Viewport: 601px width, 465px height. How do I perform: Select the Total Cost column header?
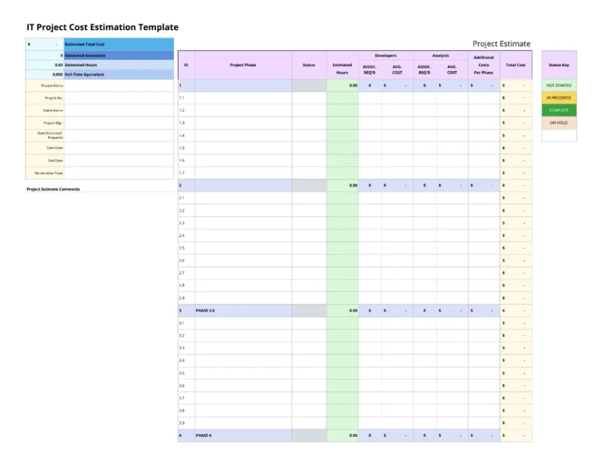514,65
